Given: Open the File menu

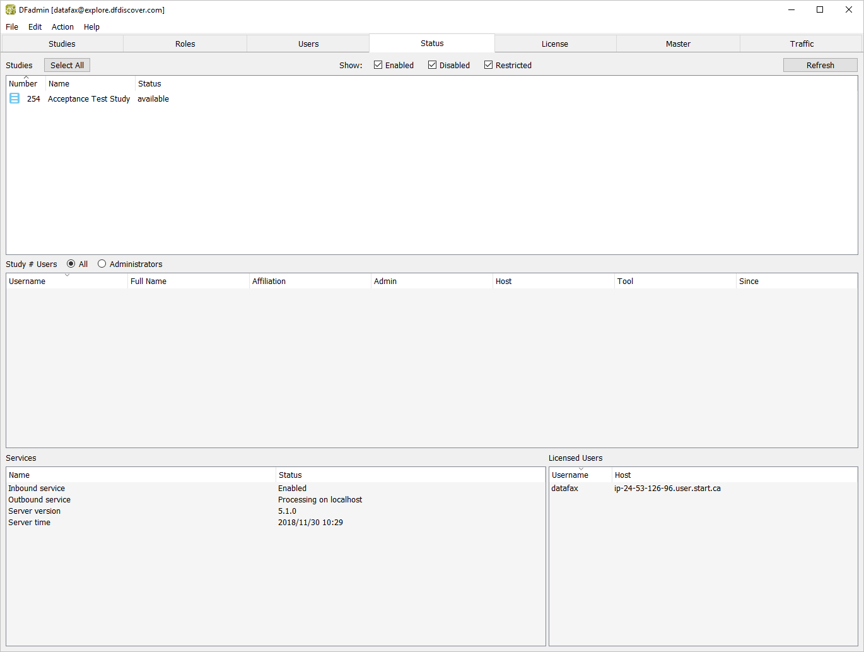Looking at the screenshot, I should (12, 27).
